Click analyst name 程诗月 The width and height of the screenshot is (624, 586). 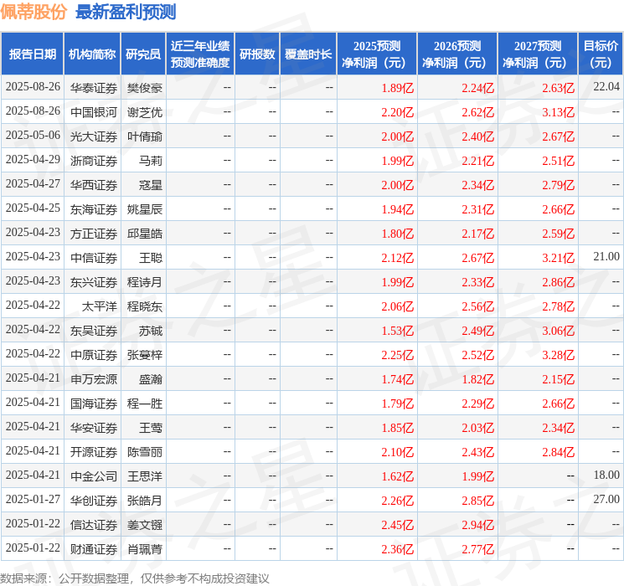(145, 282)
